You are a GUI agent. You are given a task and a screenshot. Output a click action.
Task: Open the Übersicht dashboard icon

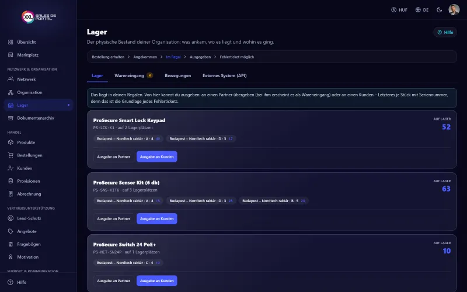11,42
